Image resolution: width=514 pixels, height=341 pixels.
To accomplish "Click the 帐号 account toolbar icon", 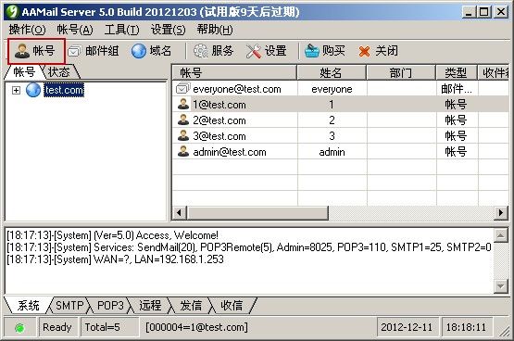I will click(22, 51).
